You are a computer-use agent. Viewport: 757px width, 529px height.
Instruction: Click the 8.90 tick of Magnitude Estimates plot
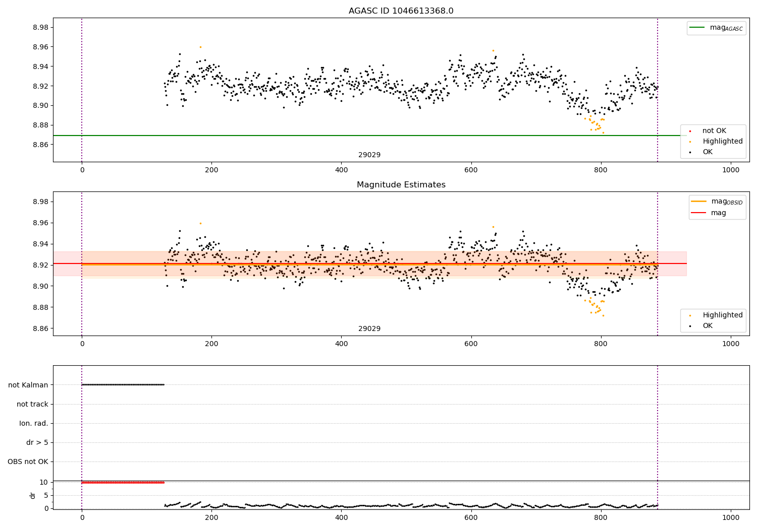[39, 286]
